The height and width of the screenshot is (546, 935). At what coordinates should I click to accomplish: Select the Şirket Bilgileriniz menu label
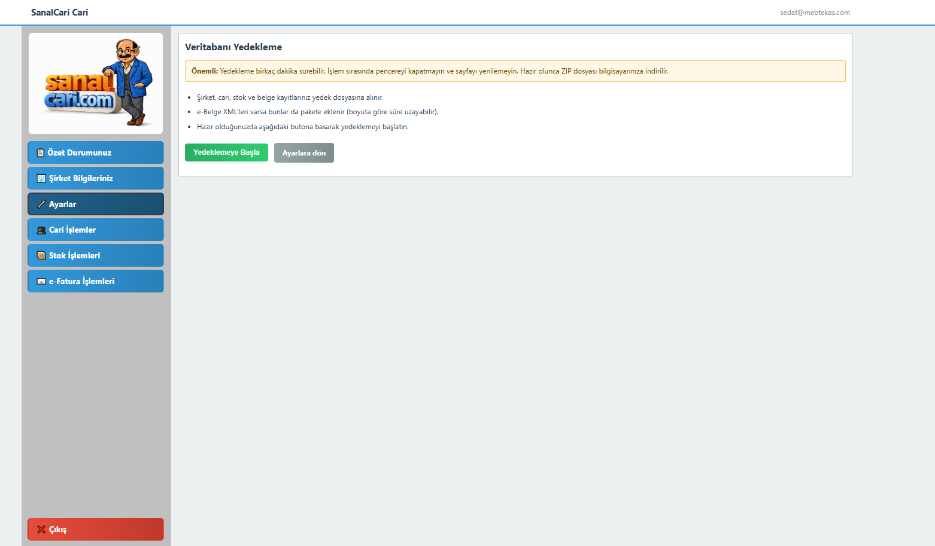pyautogui.click(x=81, y=178)
